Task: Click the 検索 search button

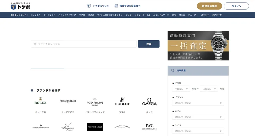Action: point(149,44)
